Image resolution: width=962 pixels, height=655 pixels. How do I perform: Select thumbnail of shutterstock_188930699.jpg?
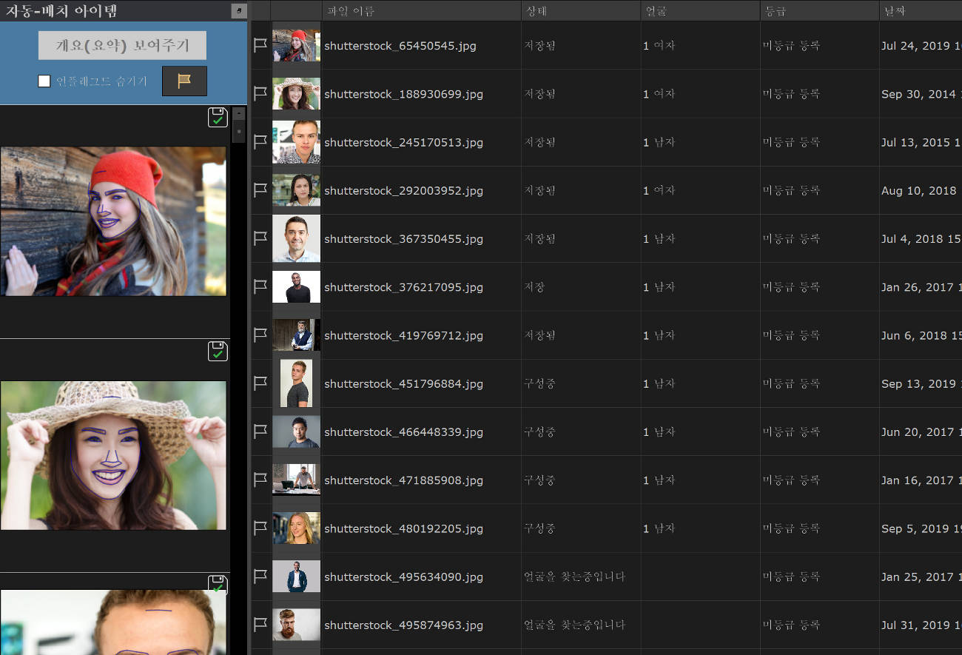click(x=296, y=93)
